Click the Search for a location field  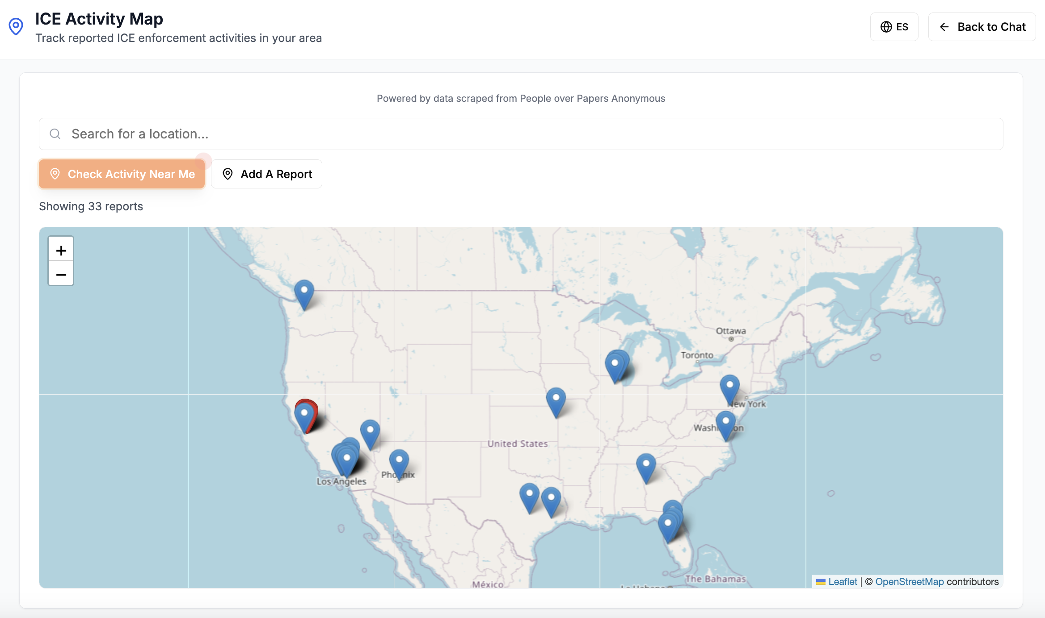(521, 134)
